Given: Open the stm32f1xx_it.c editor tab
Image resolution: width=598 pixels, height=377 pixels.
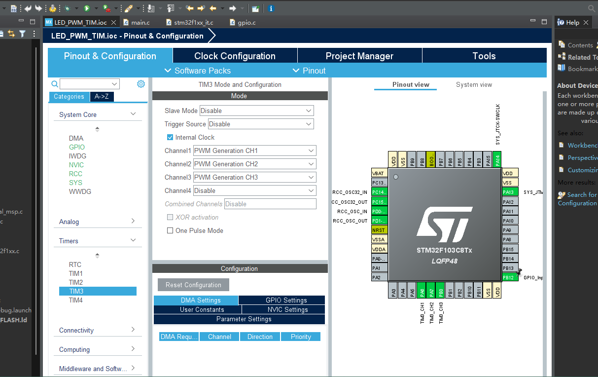Looking at the screenshot, I should (x=189, y=22).
